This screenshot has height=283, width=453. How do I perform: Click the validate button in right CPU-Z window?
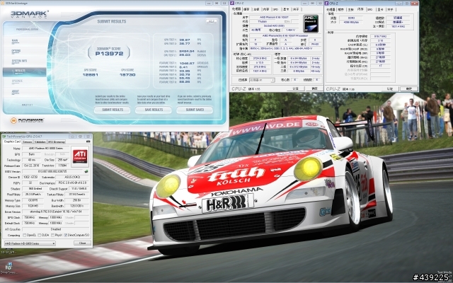pyautogui.click(x=390, y=89)
